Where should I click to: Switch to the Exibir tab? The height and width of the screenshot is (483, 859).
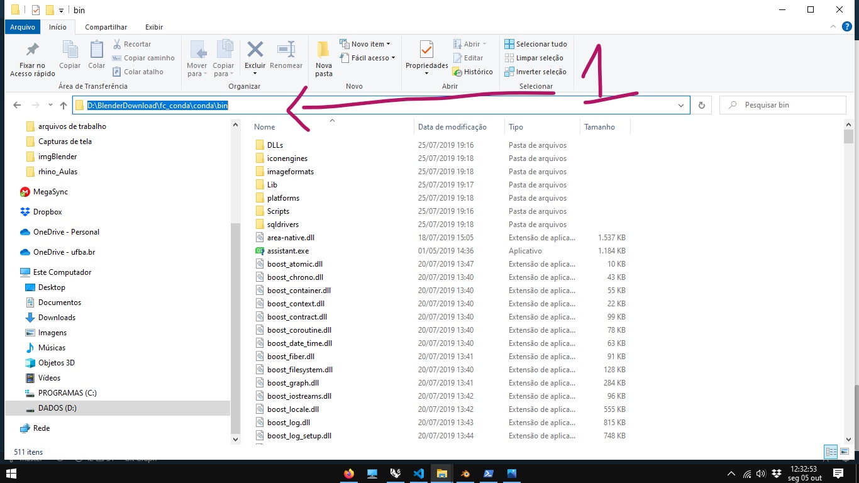[154, 27]
